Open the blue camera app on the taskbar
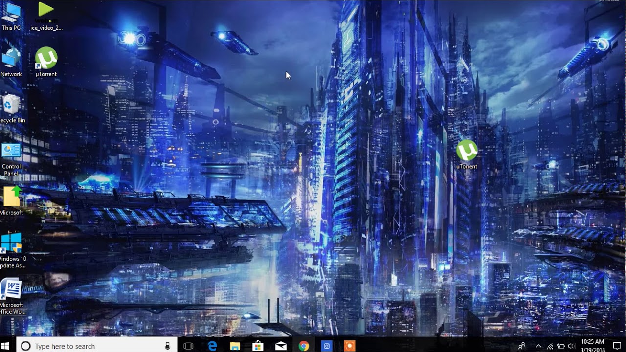The height and width of the screenshot is (352, 626). [327, 346]
